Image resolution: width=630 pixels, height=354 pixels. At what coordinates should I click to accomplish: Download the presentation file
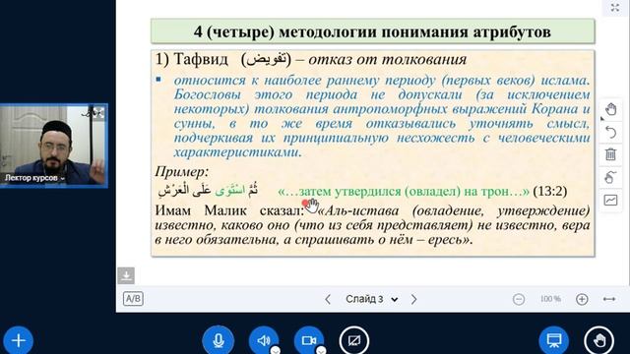point(126,275)
